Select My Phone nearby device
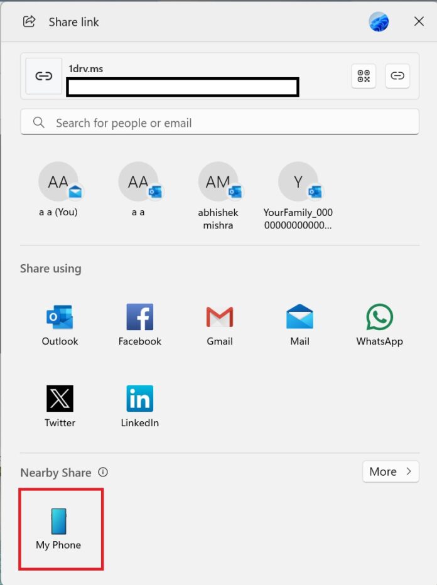 60,529
